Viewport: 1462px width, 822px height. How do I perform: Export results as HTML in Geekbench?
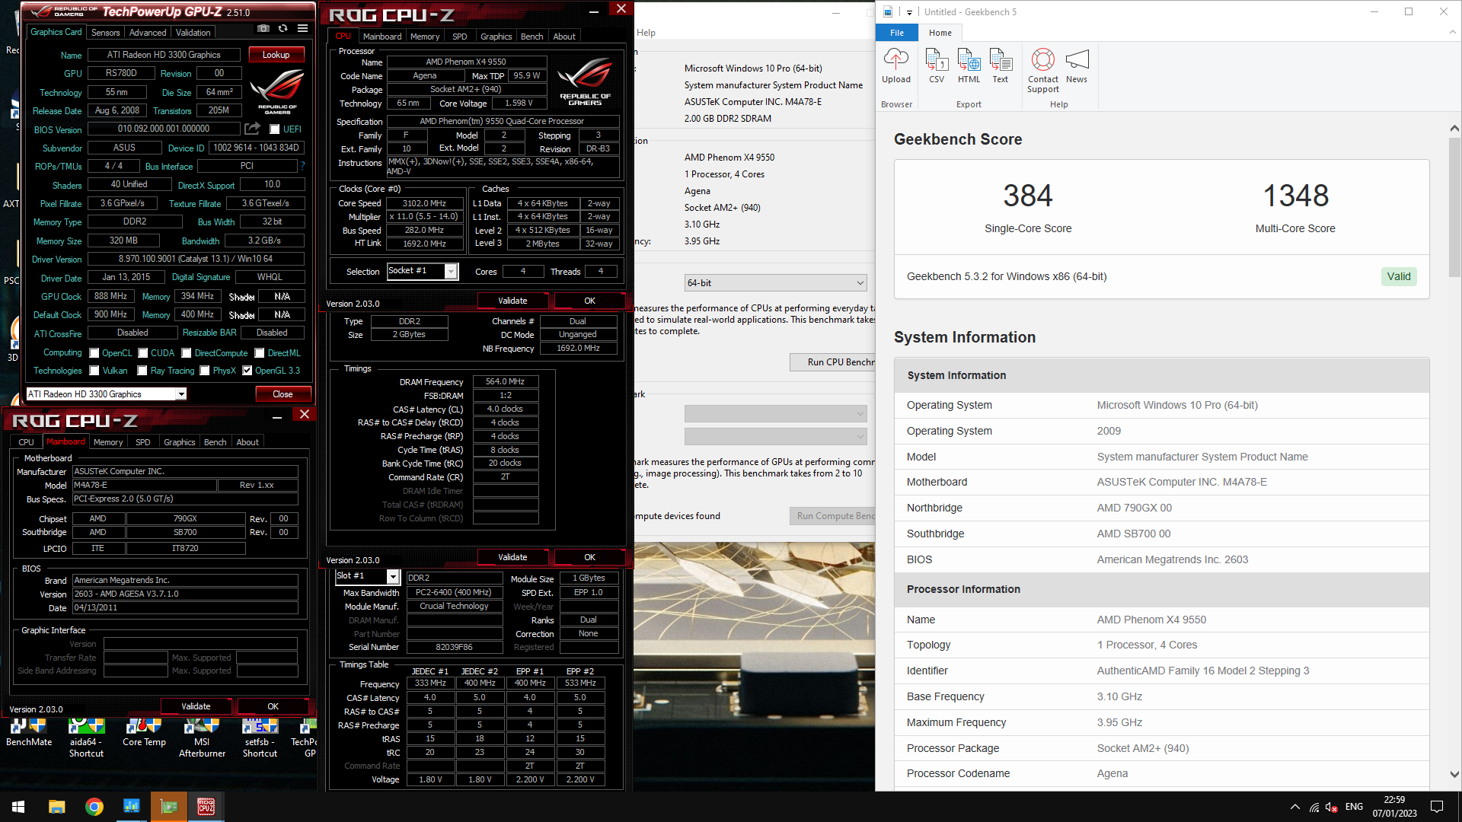pyautogui.click(x=969, y=65)
